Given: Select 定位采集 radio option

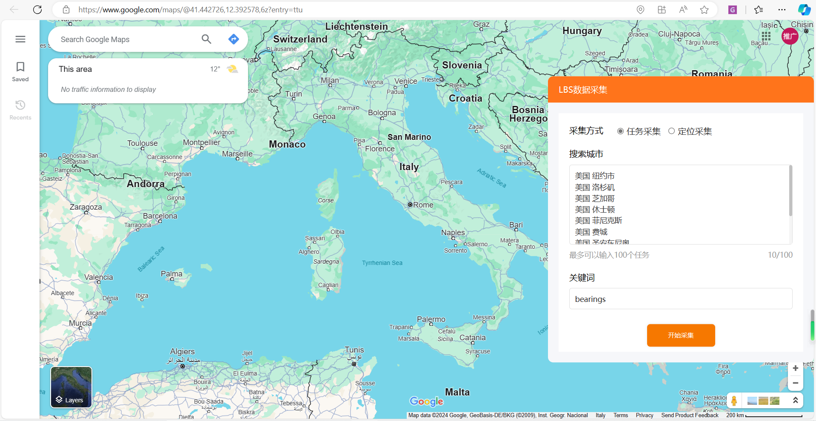Looking at the screenshot, I should tap(671, 131).
